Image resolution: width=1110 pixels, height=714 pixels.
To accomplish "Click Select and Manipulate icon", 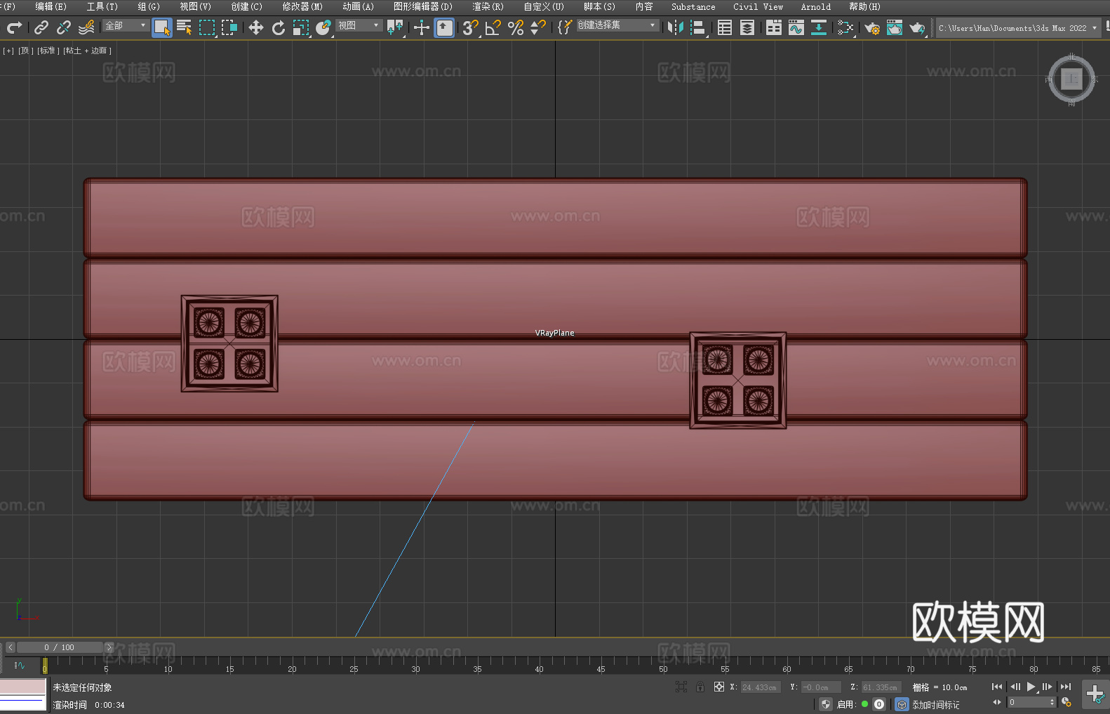I will click(x=421, y=27).
